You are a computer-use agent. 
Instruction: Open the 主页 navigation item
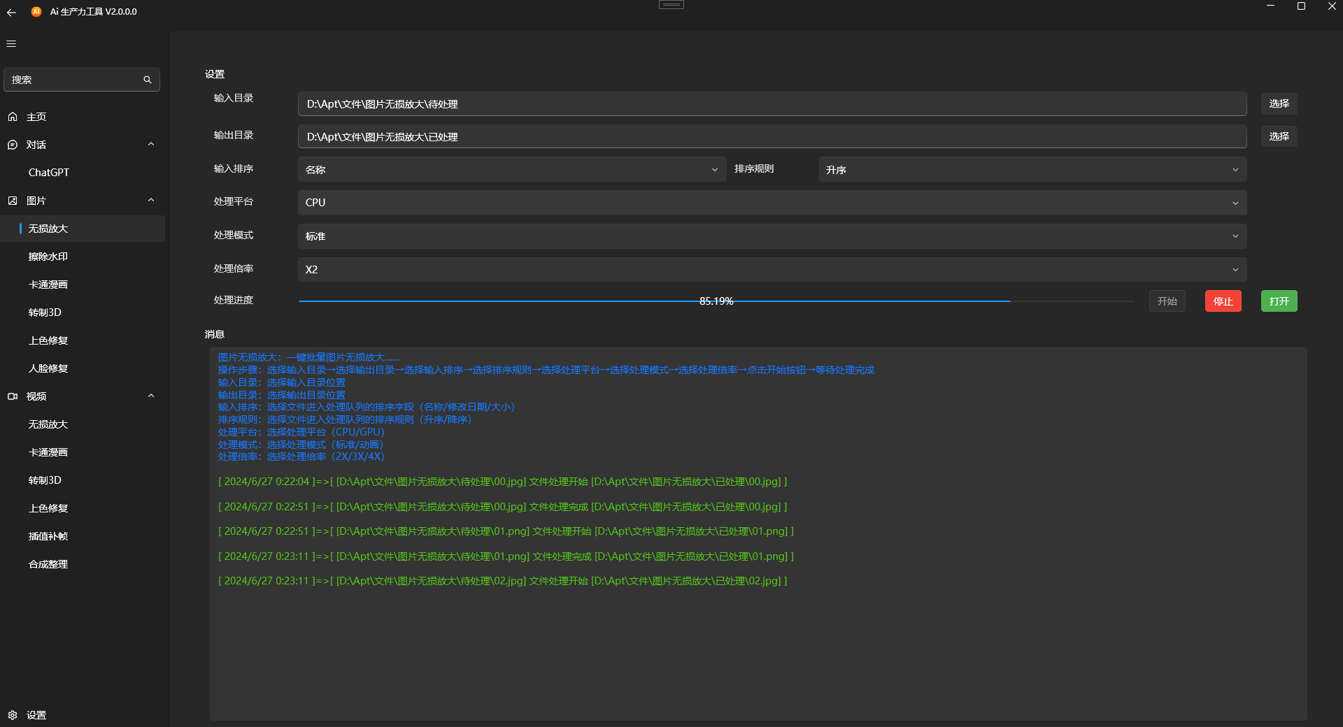click(83, 117)
